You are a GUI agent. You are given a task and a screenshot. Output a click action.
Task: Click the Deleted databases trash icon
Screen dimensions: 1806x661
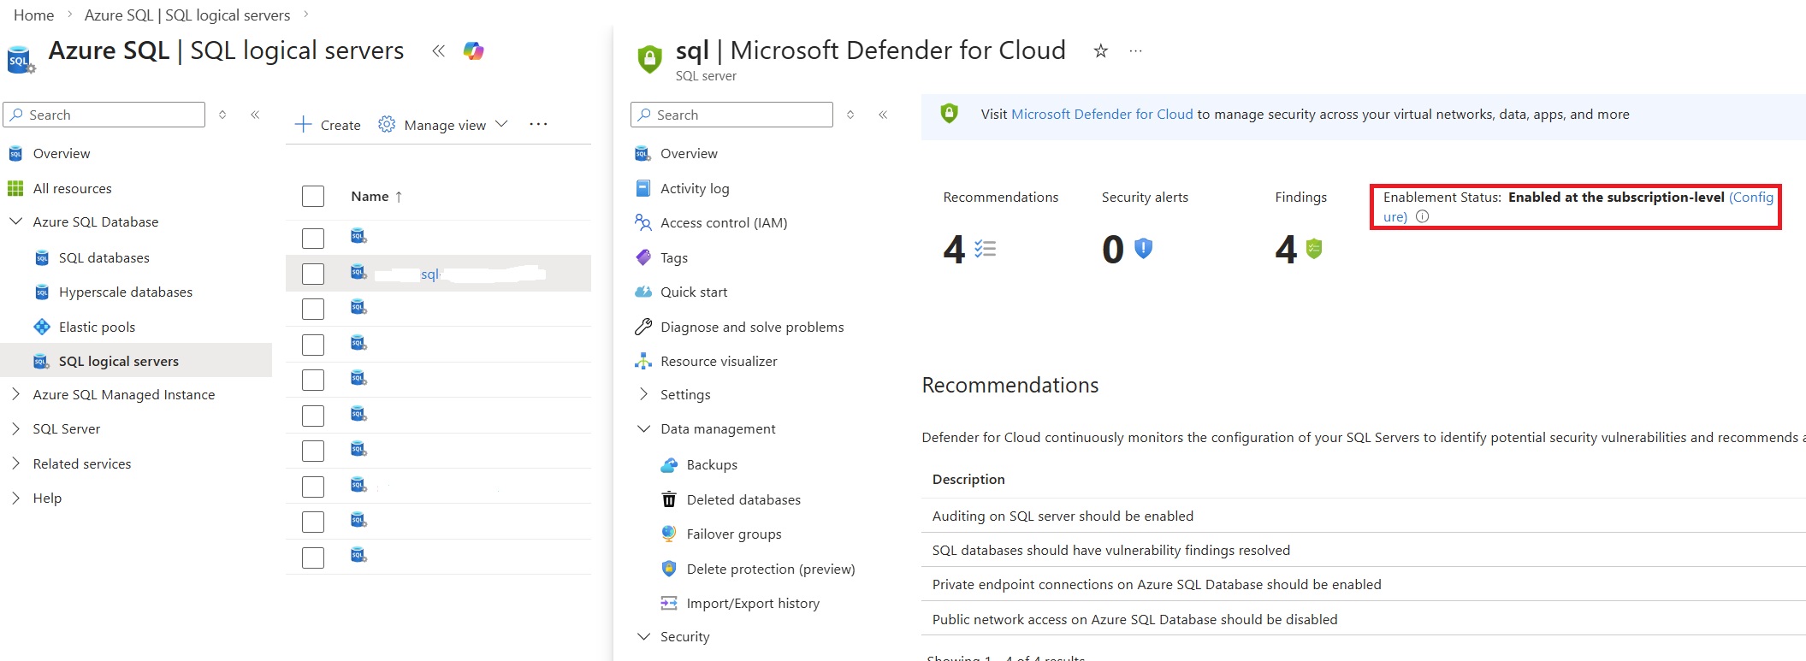tap(669, 499)
